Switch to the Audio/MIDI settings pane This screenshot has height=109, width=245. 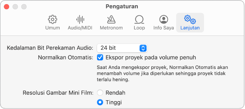pos(80,23)
